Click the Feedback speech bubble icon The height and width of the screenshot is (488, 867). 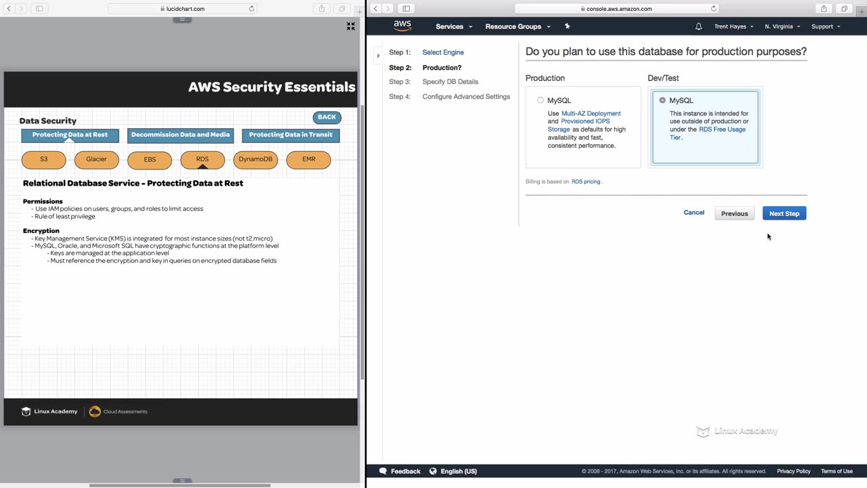[383, 471]
